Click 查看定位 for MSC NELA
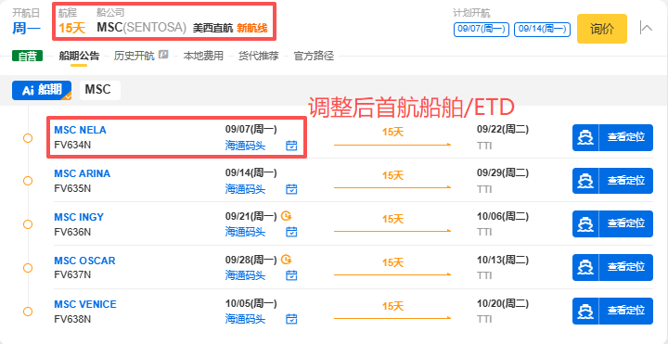Screen dimensions: 668x344 [x=626, y=137]
